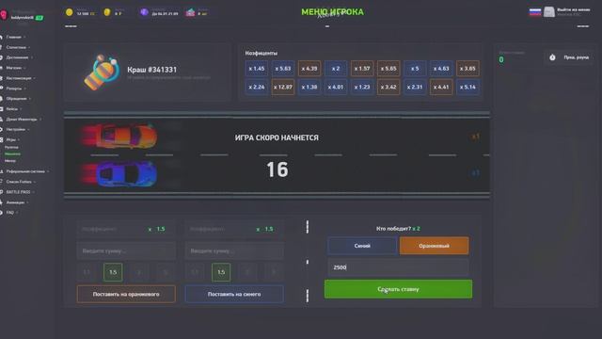Image resolution: width=602 pixels, height=339 pixels.
Task: Click the ESC key exit menu icon
Action: 549,12
